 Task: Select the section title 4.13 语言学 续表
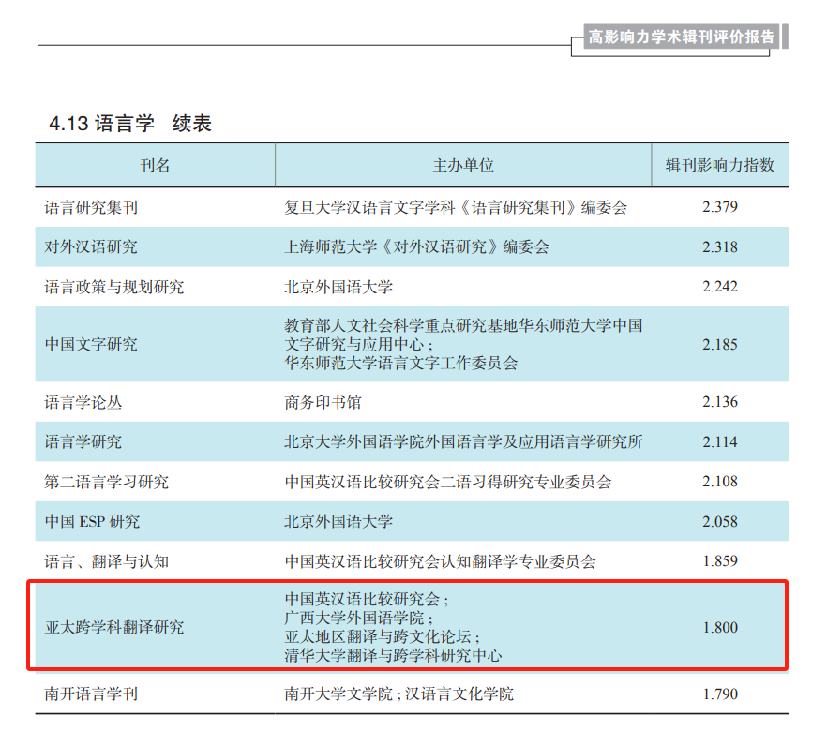point(130,124)
